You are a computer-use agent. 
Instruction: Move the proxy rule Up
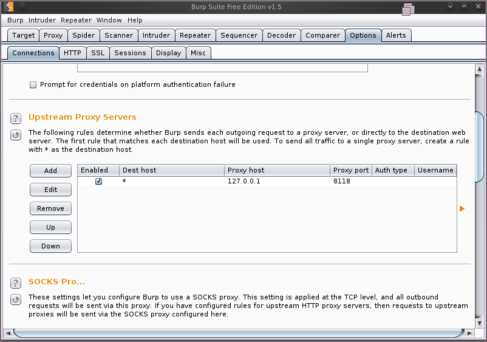[x=50, y=227]
